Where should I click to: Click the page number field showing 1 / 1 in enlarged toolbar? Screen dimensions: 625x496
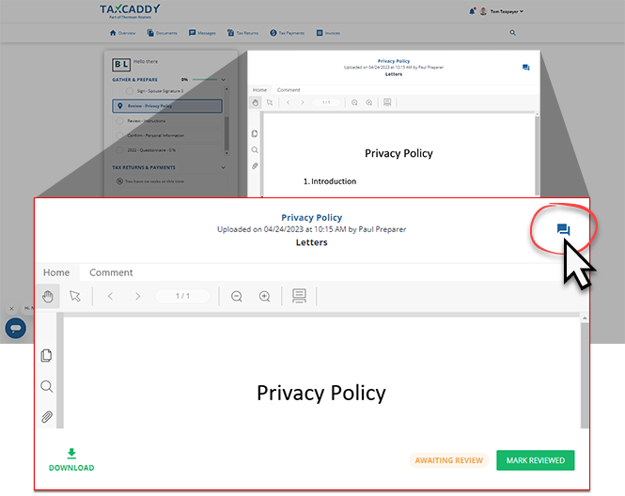click(182, 296)
